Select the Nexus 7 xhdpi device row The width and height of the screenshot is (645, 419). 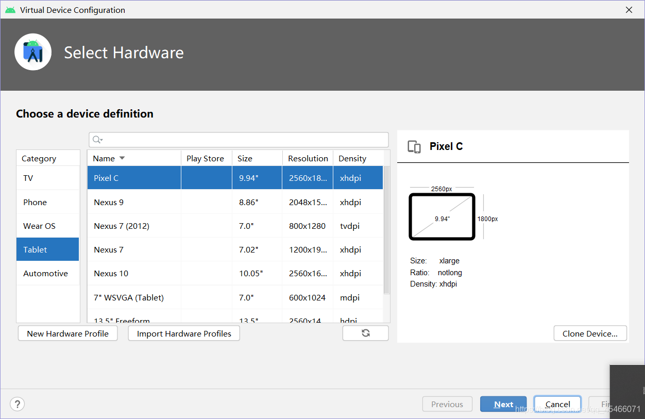235,249
